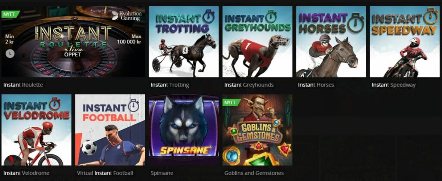Click the Instant Speedway title link

click(x=394, y=85)
